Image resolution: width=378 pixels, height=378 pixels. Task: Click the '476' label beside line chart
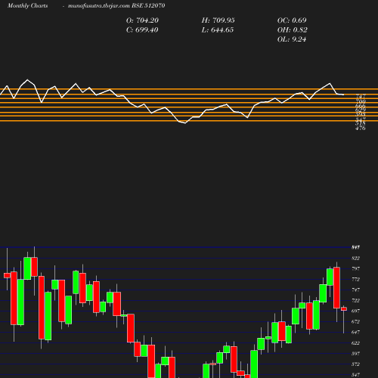tap(361, 129)
